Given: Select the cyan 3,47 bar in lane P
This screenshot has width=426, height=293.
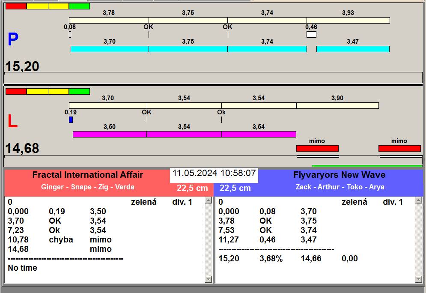Looking at the screenshot, I should 353,49.
